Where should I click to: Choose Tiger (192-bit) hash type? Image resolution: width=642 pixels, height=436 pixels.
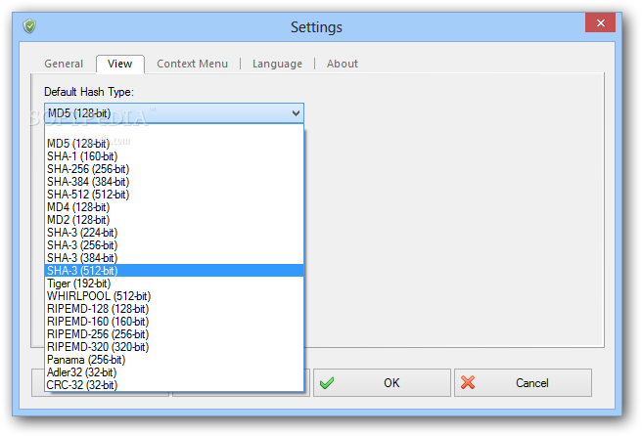174,283
